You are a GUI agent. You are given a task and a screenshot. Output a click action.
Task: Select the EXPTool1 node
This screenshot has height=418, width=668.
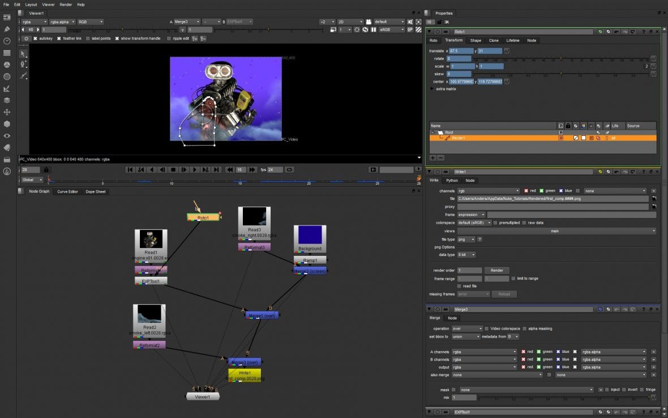151,281
